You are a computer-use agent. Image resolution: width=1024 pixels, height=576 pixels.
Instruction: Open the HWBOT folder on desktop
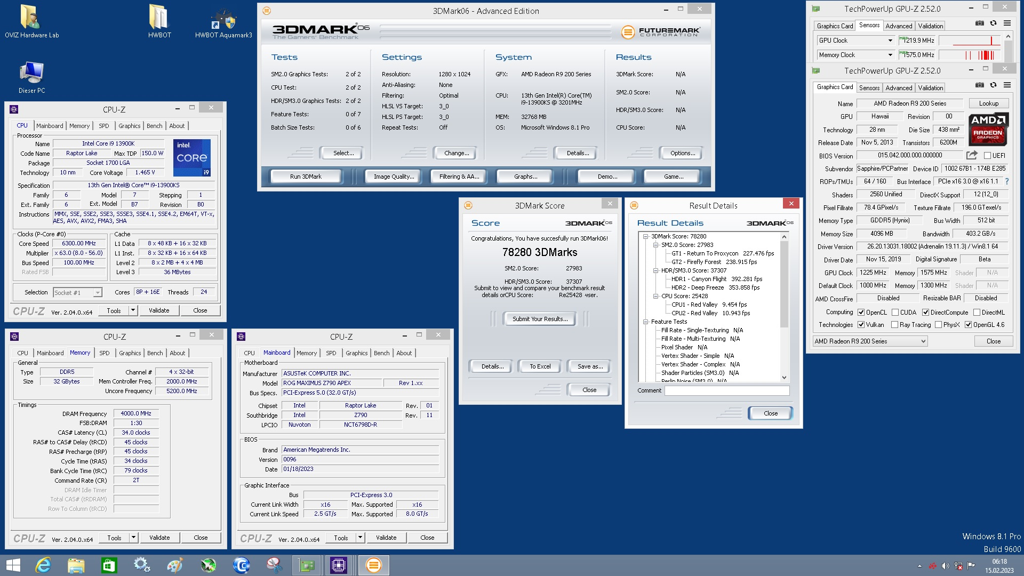pyautogui.click(x=159, y=21)
